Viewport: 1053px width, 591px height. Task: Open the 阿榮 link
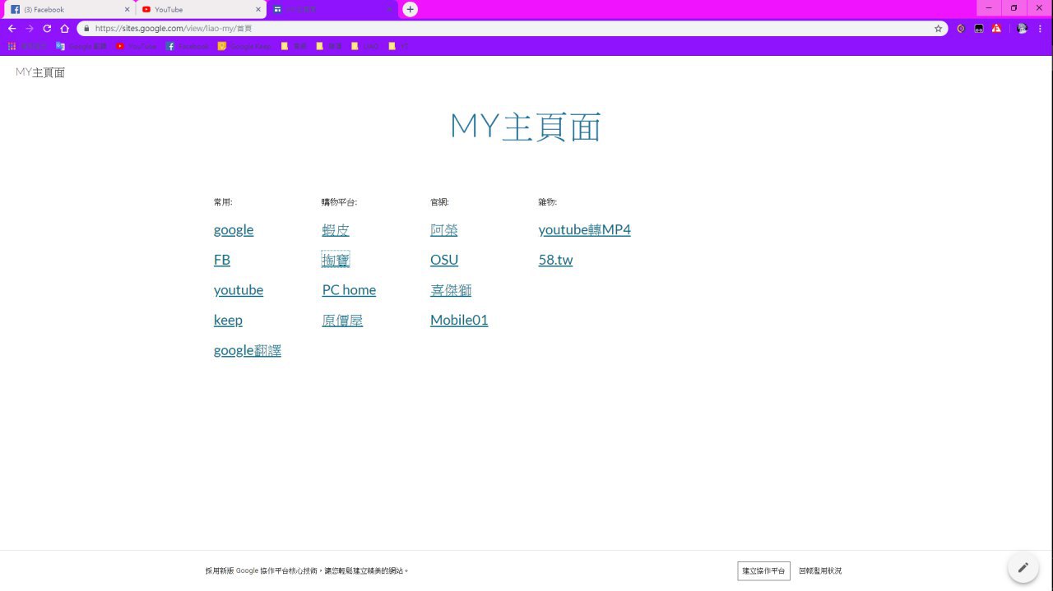444,230
